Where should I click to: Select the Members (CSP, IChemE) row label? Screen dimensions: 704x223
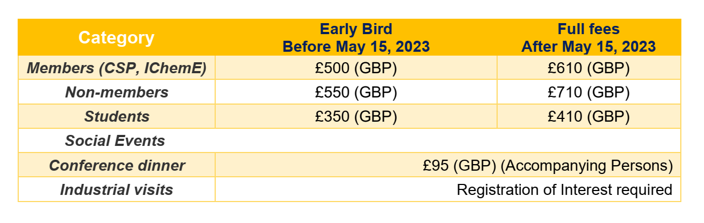point(116,68)
